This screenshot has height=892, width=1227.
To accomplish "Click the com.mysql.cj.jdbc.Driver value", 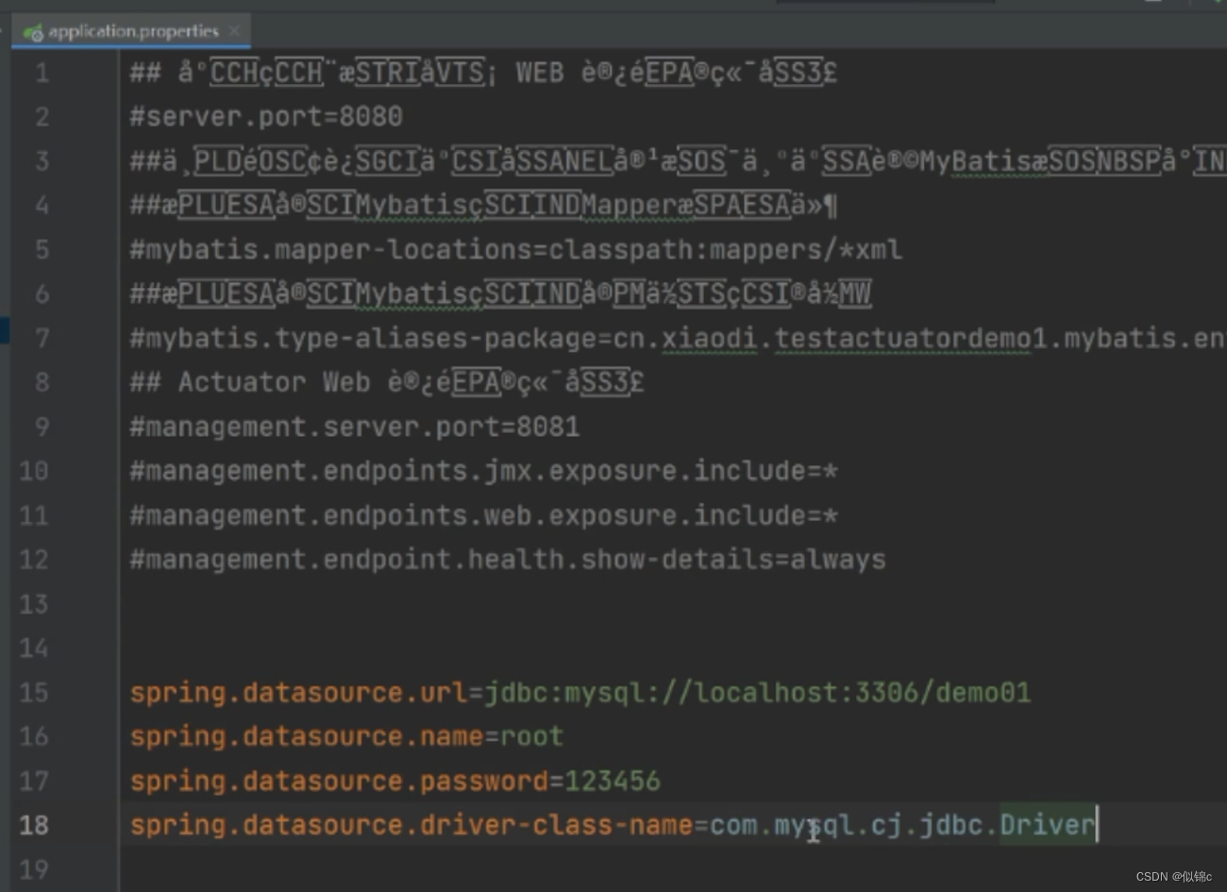I will pos(897,824).
